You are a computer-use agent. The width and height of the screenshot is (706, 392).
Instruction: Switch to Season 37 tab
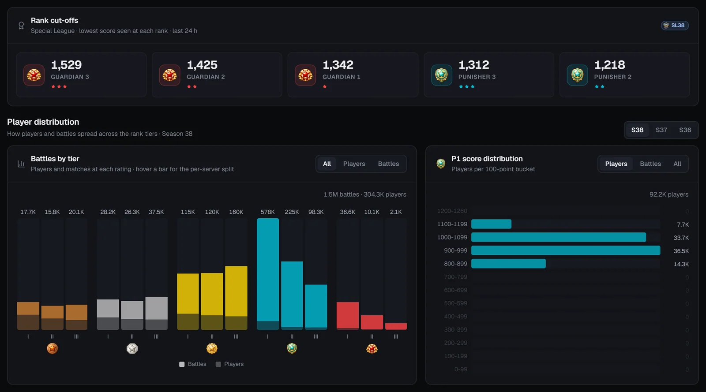661,130
